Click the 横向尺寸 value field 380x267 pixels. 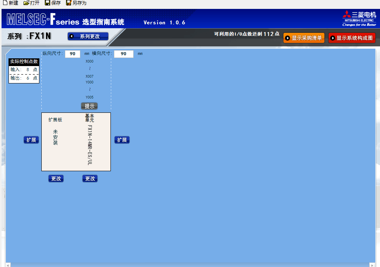pos(124,54)
